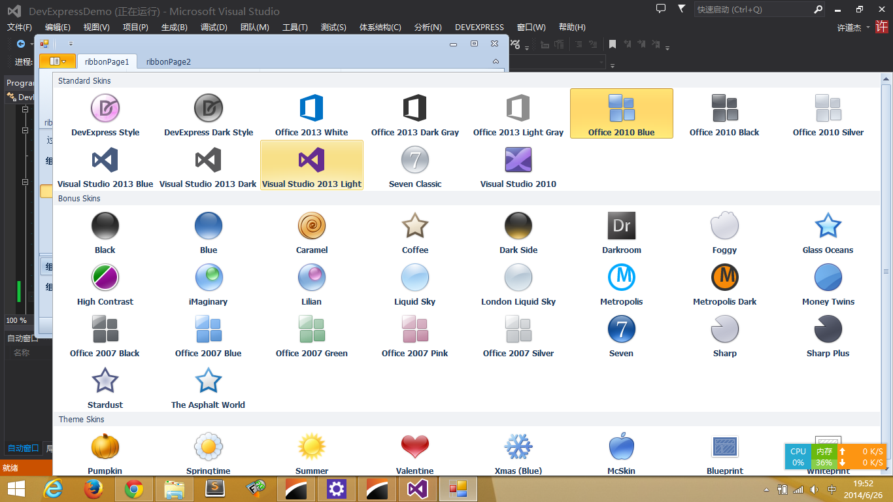The image size is (893, 502).
Task: Choose the Lilian skin
Action: tap(312, 283)
